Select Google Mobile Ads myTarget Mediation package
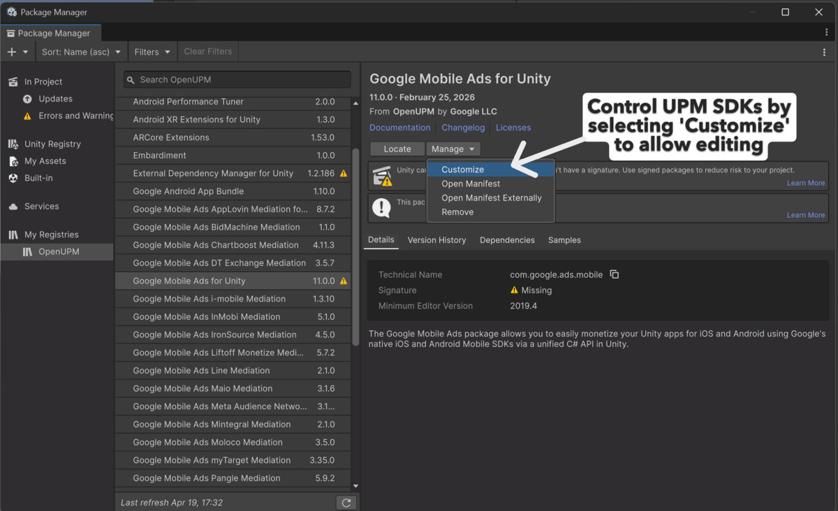Screen dimensions: 838x511 (x=233, y=461)
